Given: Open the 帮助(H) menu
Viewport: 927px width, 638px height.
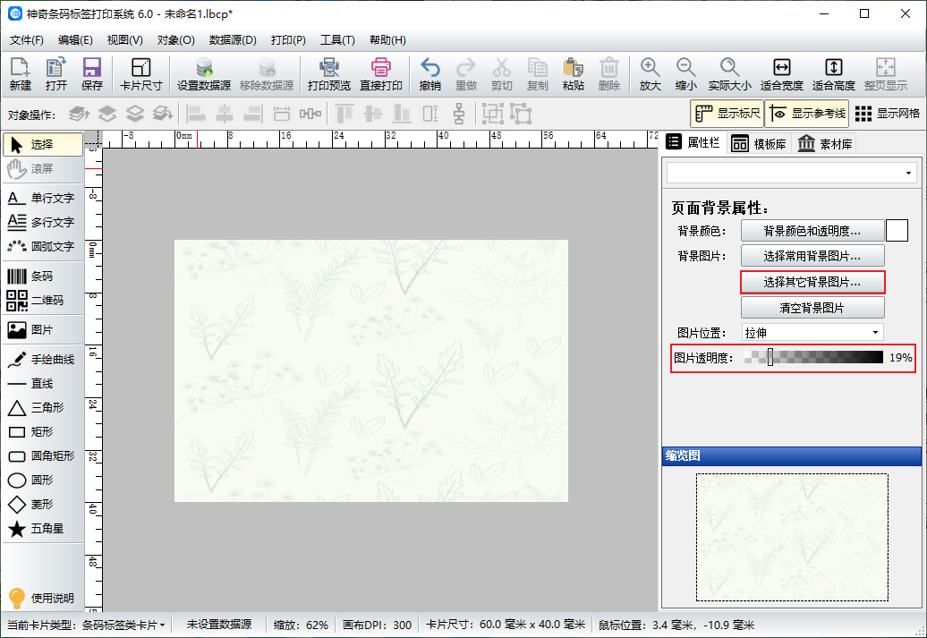Looking at the screenshot, I should (387, 40).
